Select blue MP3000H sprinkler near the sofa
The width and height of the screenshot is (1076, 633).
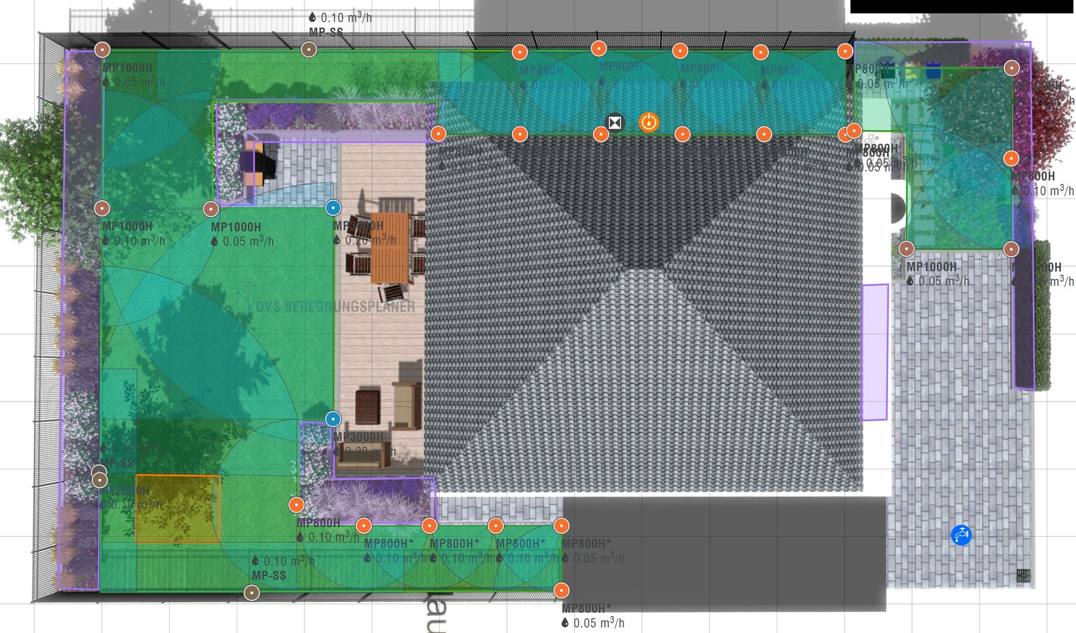point(333,419)
